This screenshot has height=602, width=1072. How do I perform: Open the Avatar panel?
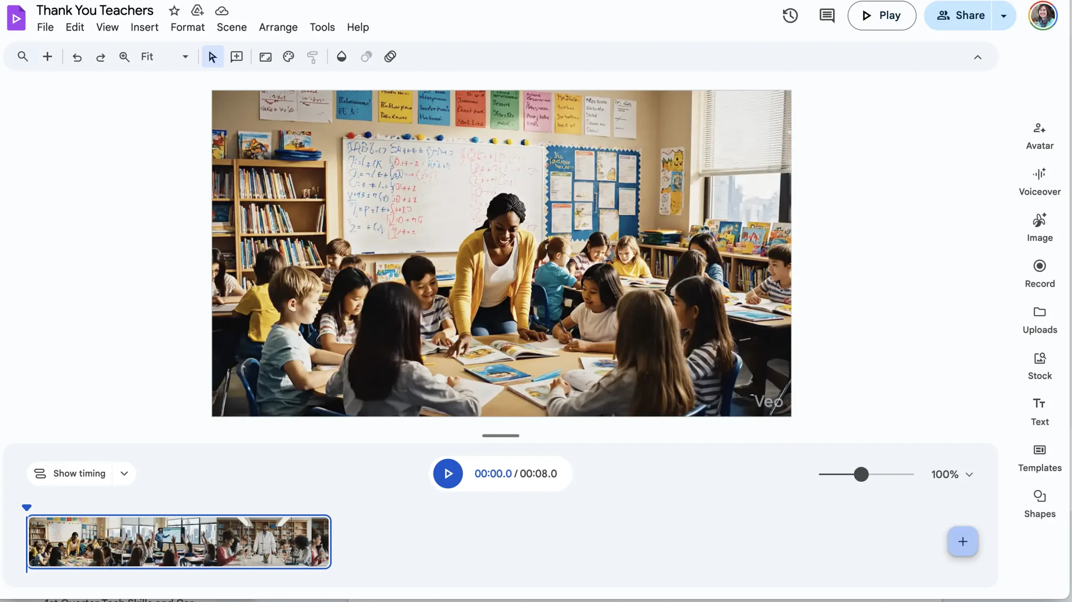click(1039, 136)
